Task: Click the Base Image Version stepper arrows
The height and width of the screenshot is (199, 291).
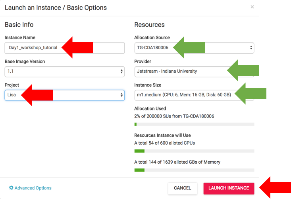Action: 121,71
